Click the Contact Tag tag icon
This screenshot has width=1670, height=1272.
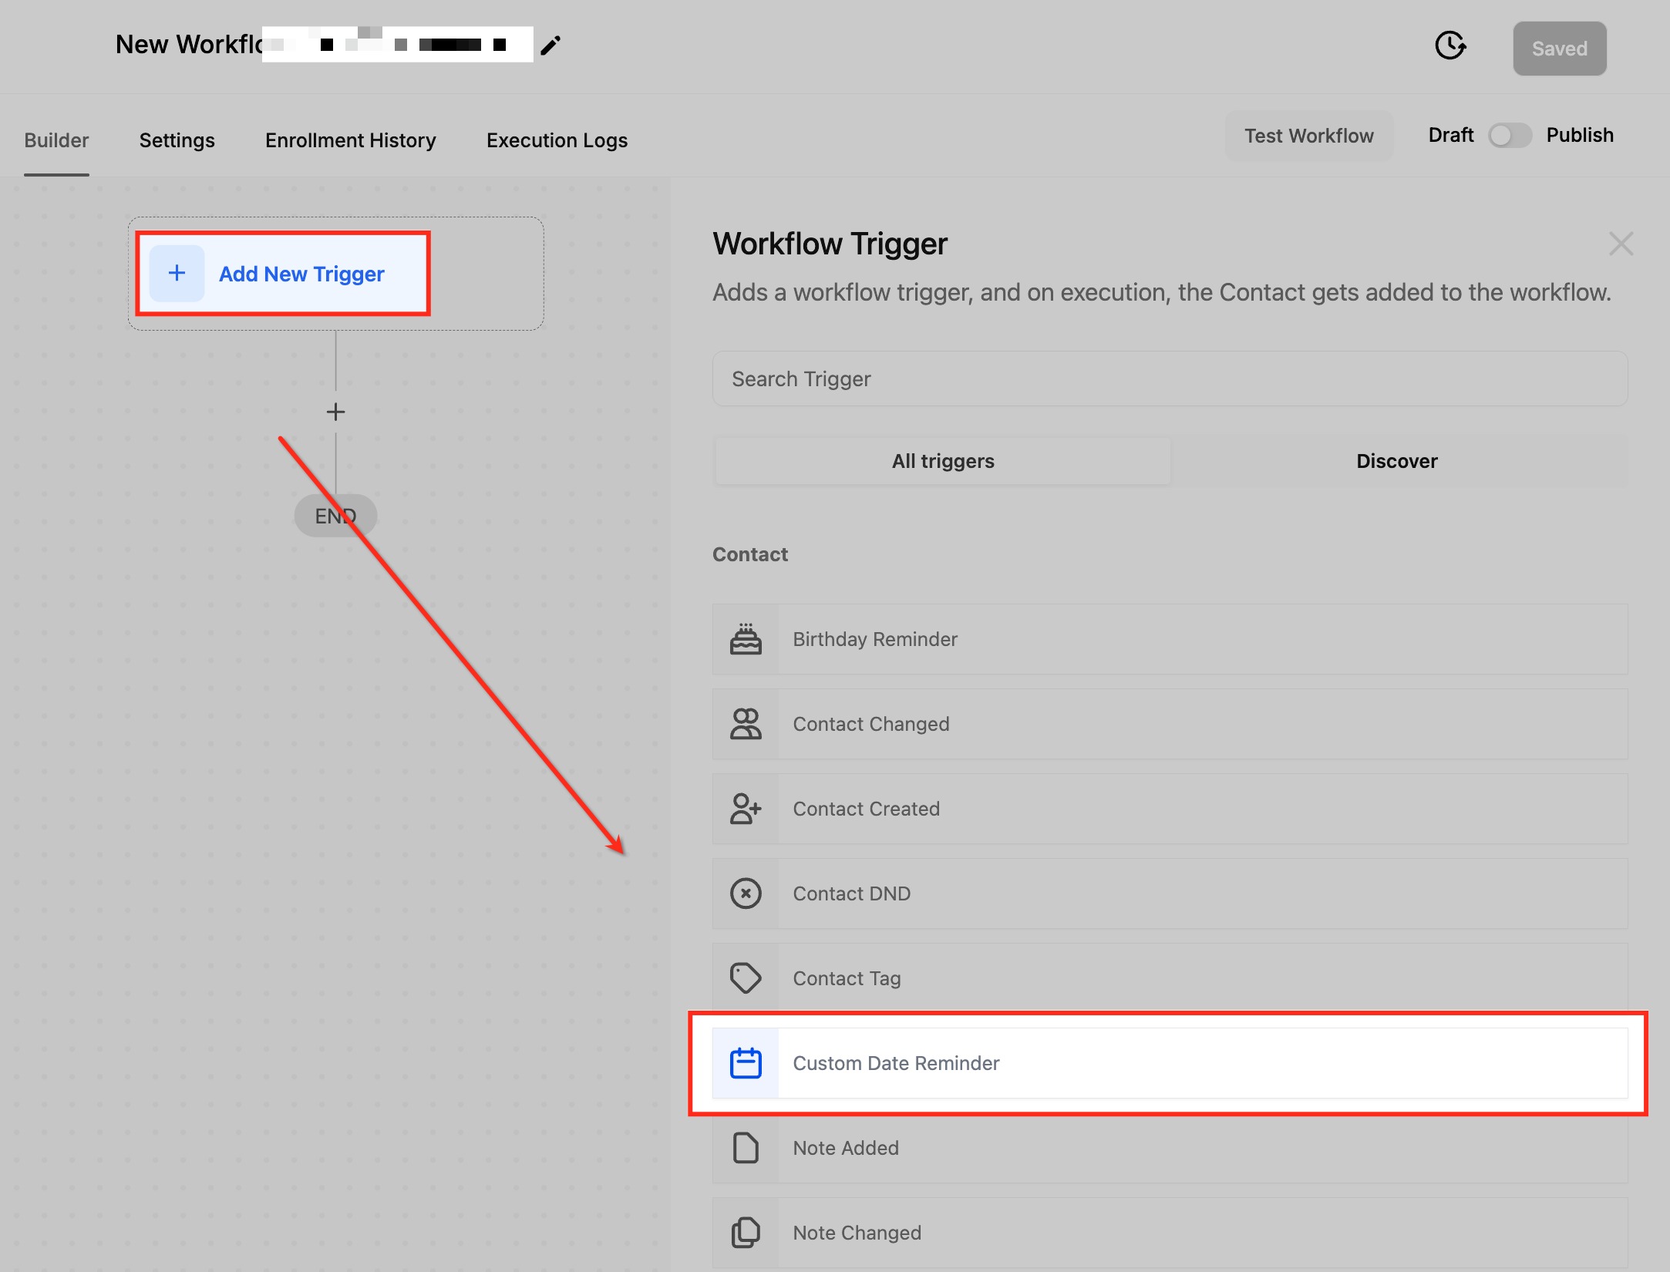click(746, 978)
